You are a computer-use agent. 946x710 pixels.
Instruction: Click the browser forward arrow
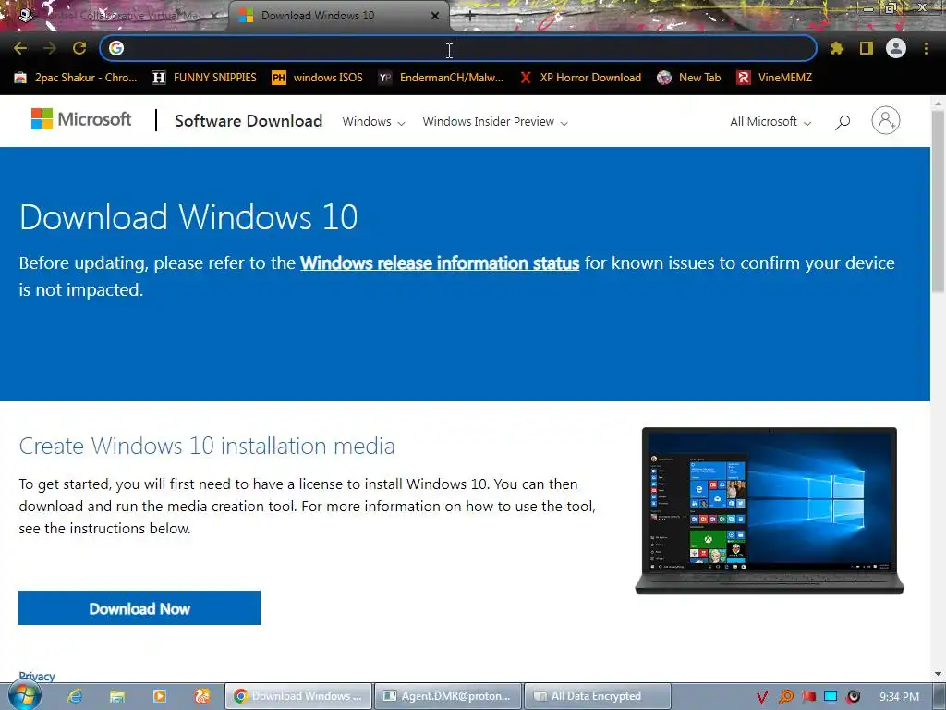(x=50, y=48)
